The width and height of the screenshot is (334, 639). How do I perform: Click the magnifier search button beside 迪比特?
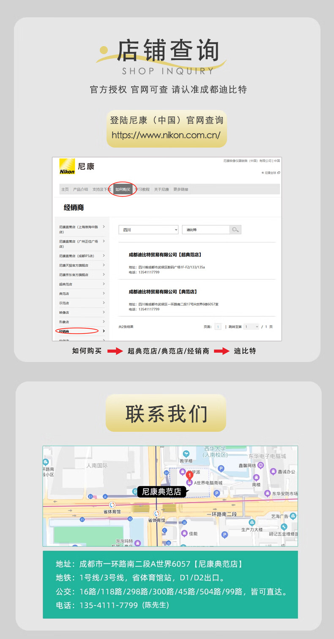coord(235,230)
